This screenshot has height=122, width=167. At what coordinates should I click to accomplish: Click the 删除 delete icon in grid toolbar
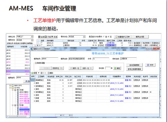48,73
